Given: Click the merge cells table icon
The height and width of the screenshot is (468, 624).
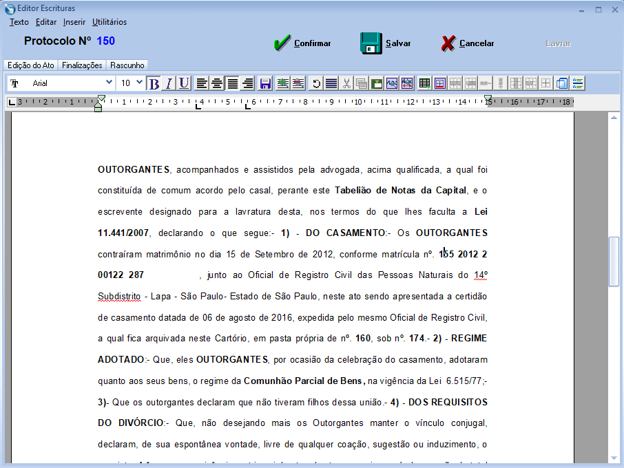Looking at the screenshot, I should pyautogui.click(x=531, y=83).
